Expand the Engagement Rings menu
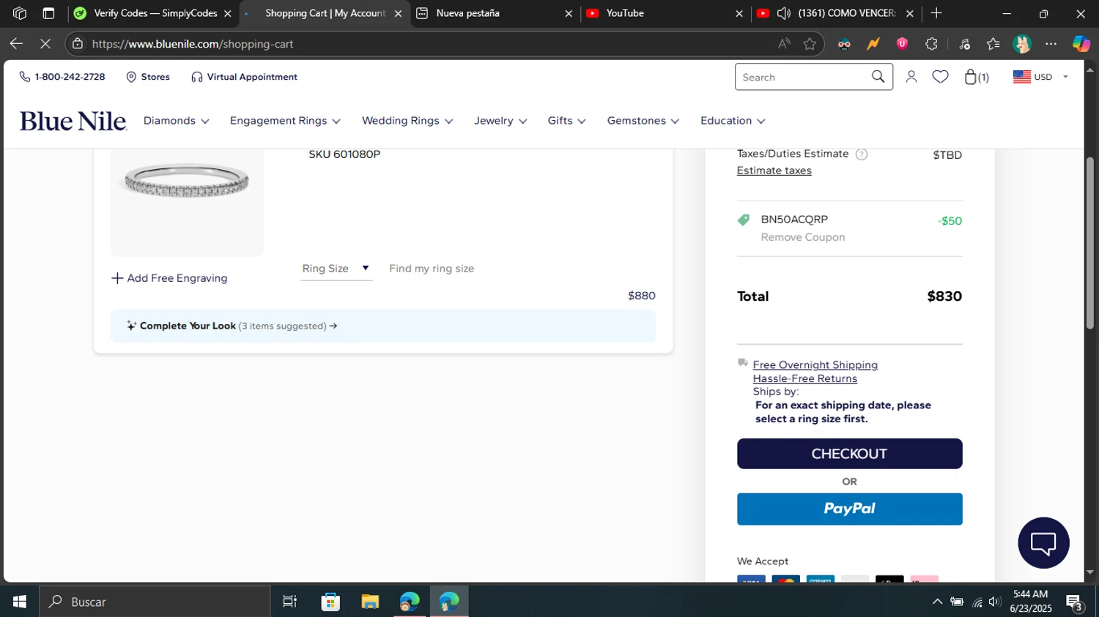The width and height of the screenshot is (1099, 617). [x=285, y=121]
